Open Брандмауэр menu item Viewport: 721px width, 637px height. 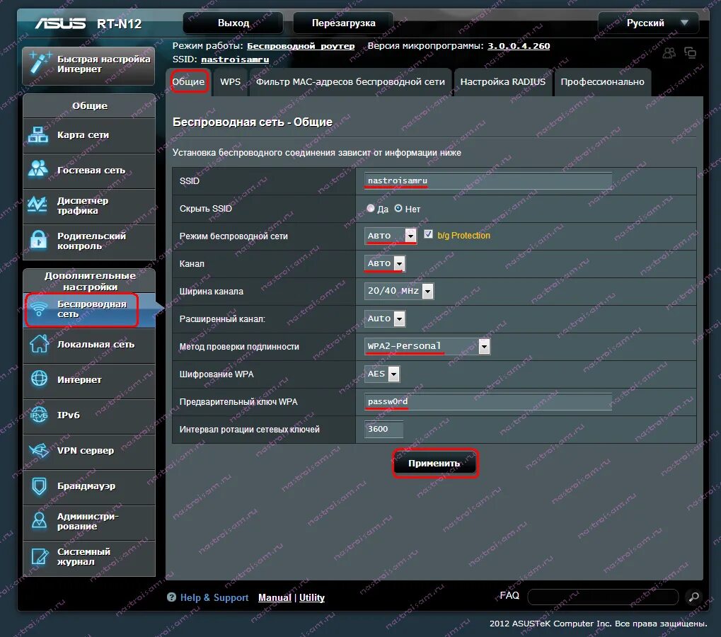pyautogui.click(x=89, y=487)
